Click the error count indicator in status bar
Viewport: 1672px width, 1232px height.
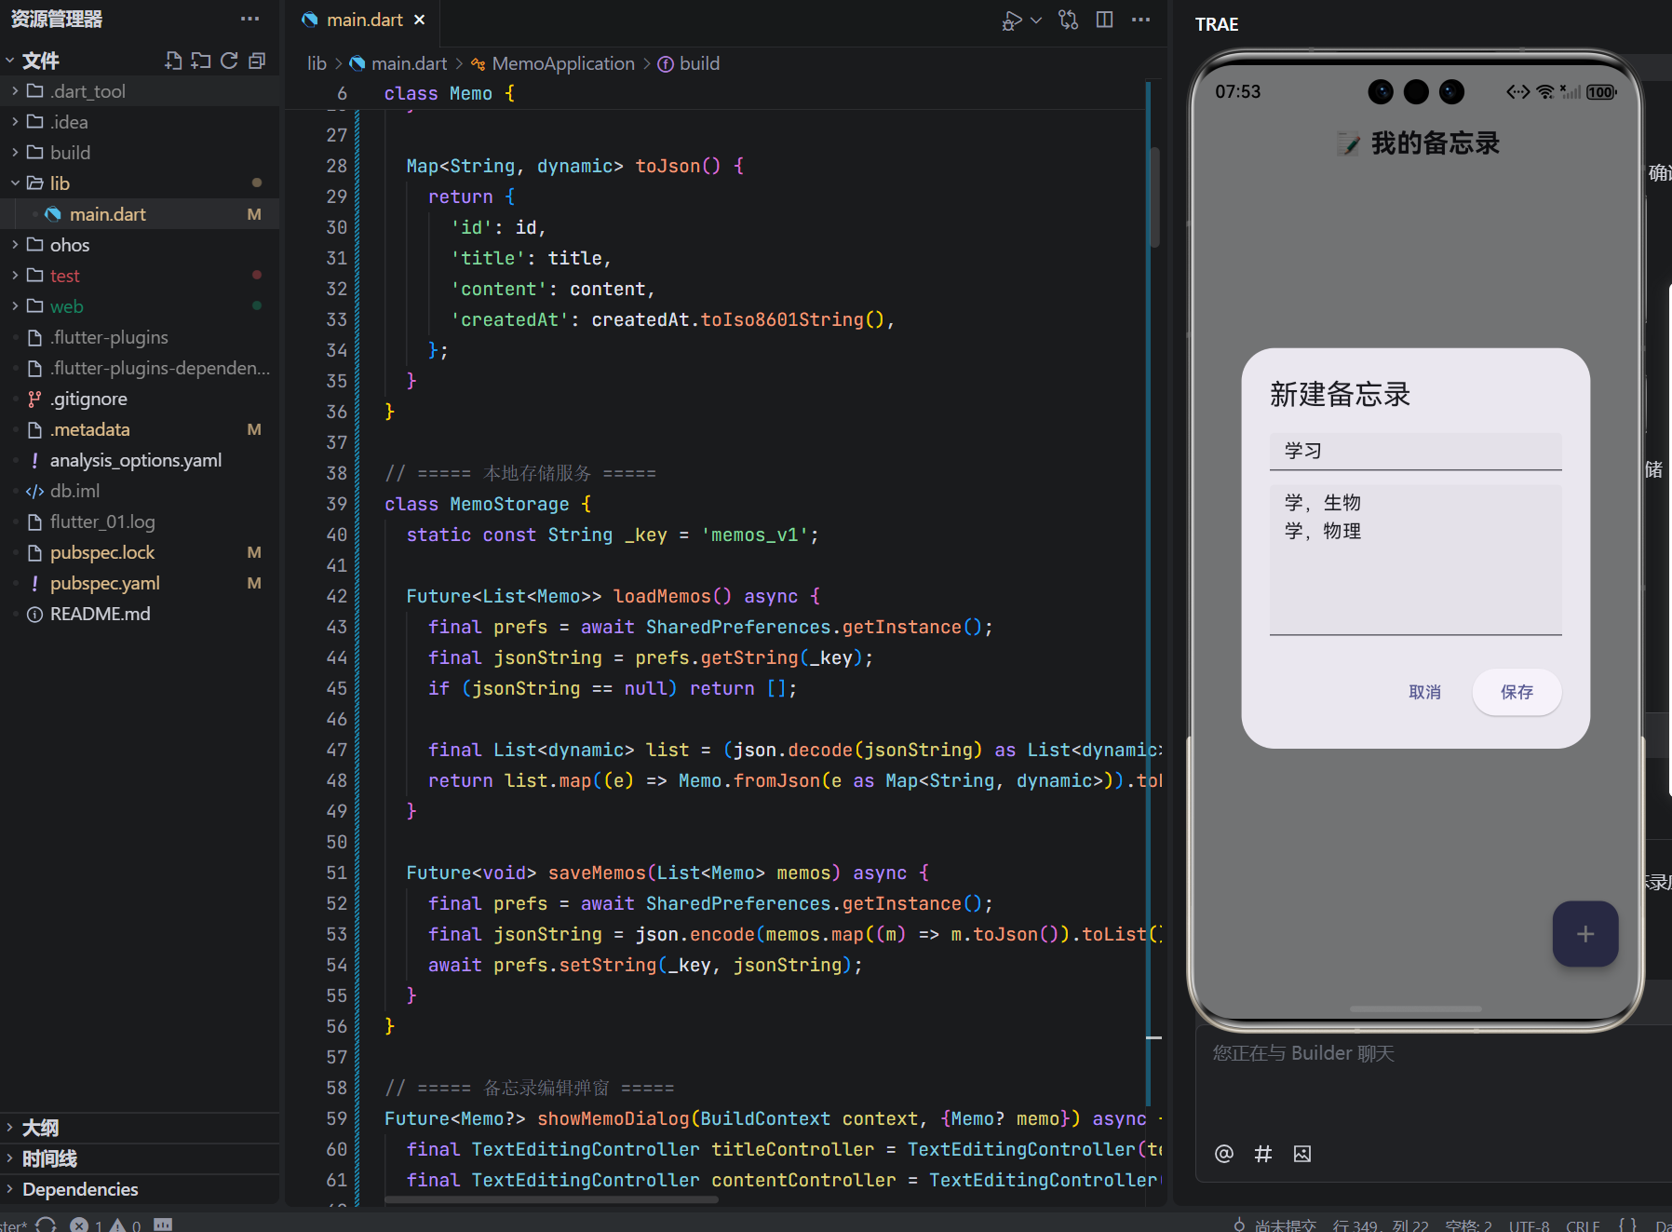pos(87,1225)
